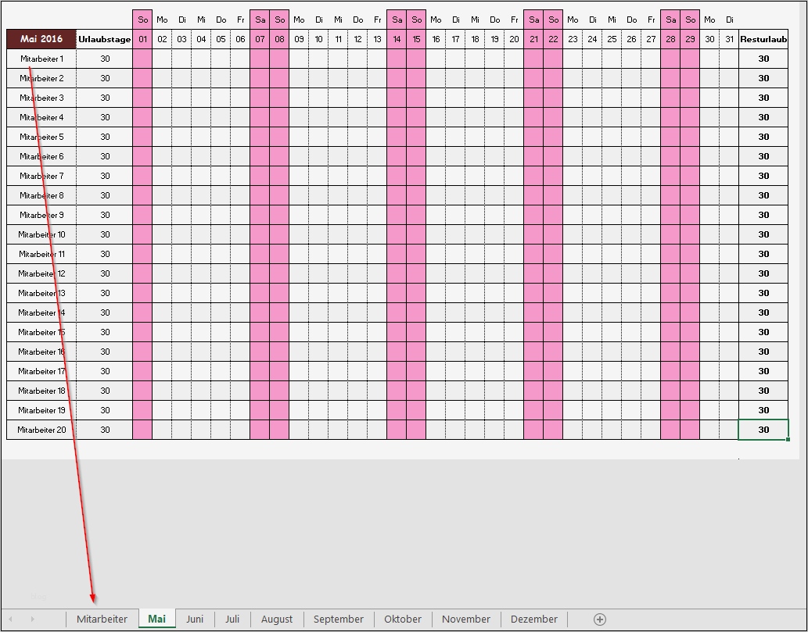Switch to the Oktober sheet
808x632 pixels.
(x=403, y=618)
